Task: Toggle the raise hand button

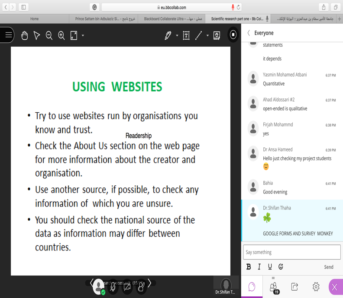Action: click(x=141, y=286)
